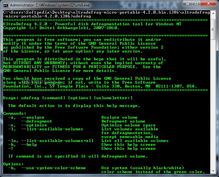Screen dimensions: 219x177
Task: Click the 'but WITHOUT ANY WARRANTY' line
Action: (83, 63)
